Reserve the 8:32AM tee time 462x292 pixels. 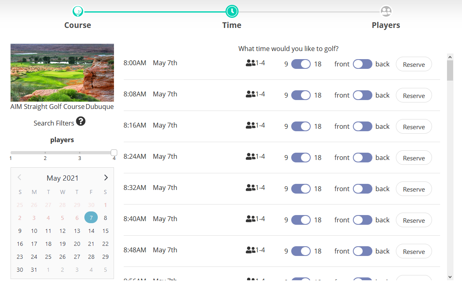pyautogui.click(x=414, y=189)
